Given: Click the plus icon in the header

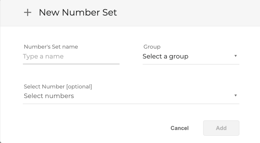Looking at the screenshot, I should [27, 13].
